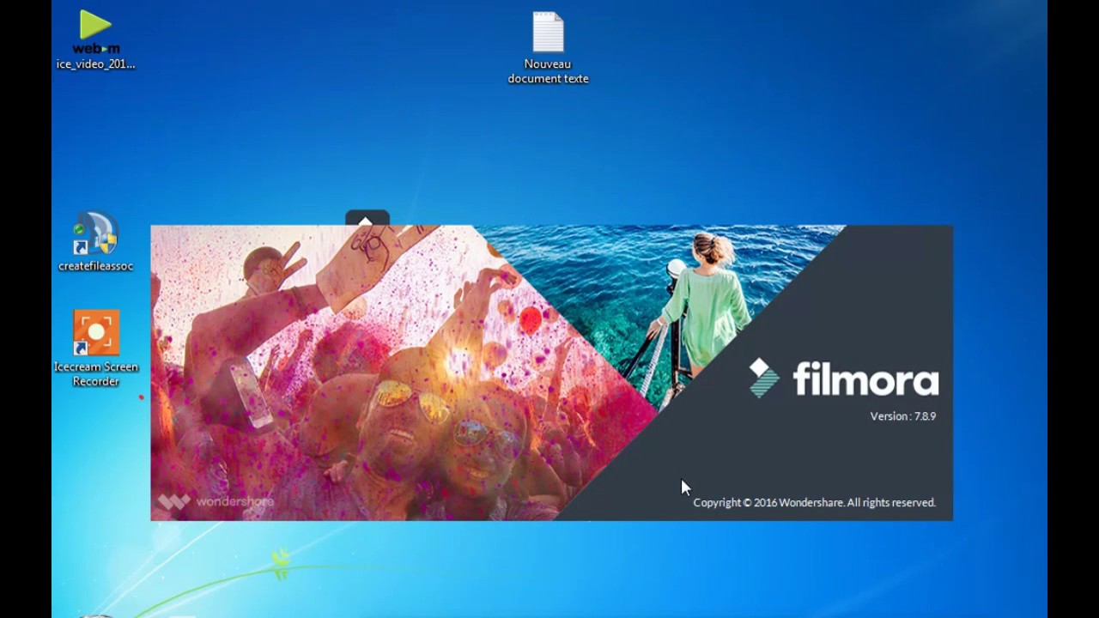Click the small up-arrow tab above Filmora splash
This screenshot has width=1099, height=618.
click(x=367, y=219)
